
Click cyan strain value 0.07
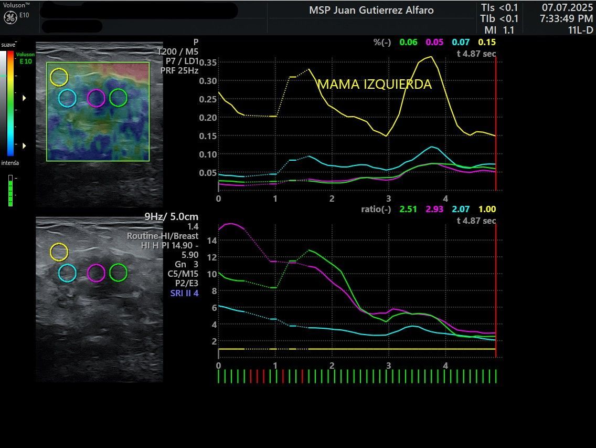pos(461,42)
